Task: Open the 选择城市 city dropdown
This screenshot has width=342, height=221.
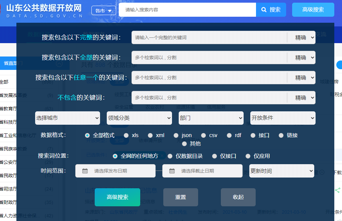Action: (68, 118)
